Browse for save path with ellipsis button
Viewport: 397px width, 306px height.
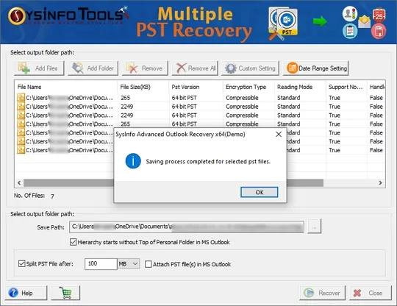[x=315, y=227]
